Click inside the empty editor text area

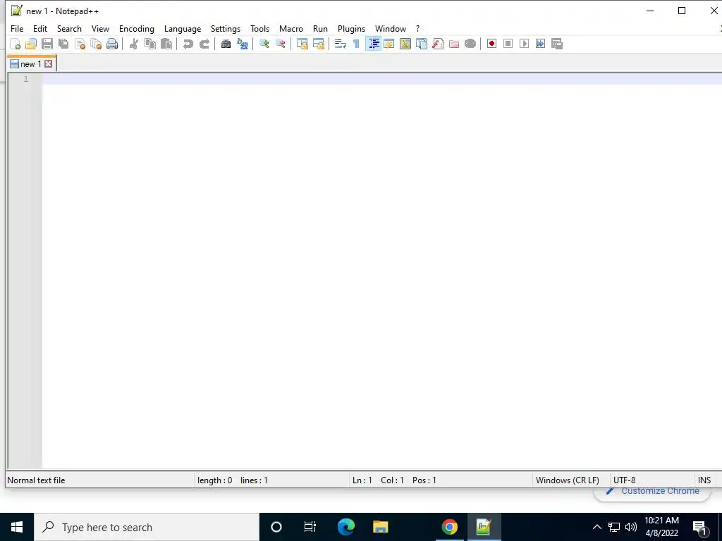[x=381, y=271]
